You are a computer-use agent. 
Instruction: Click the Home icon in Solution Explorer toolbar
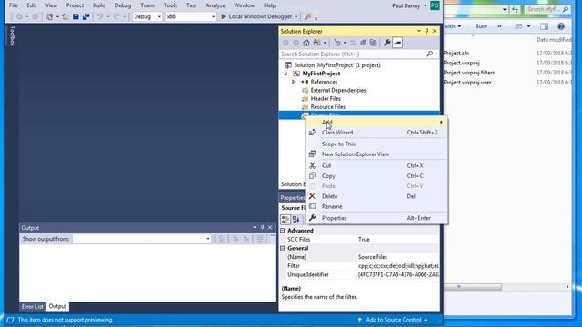306,43
